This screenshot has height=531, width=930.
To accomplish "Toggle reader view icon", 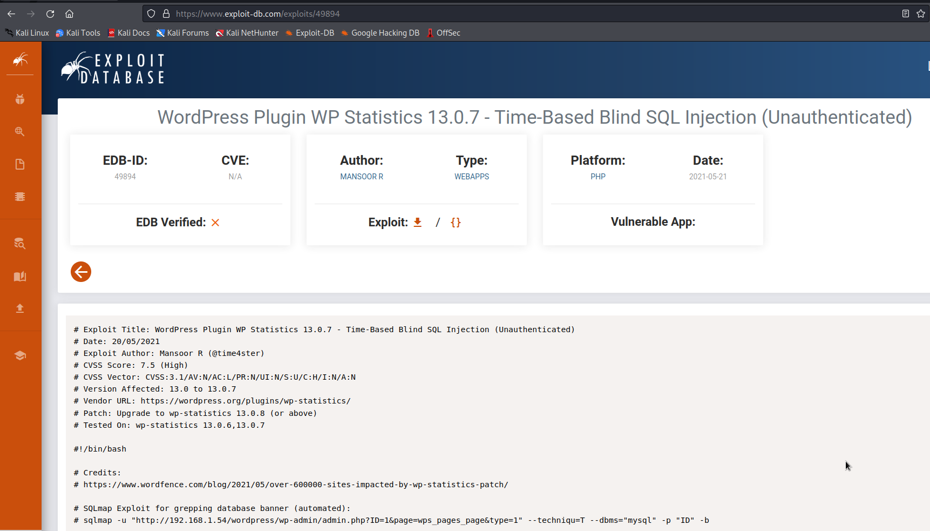I will coord(906,14).
